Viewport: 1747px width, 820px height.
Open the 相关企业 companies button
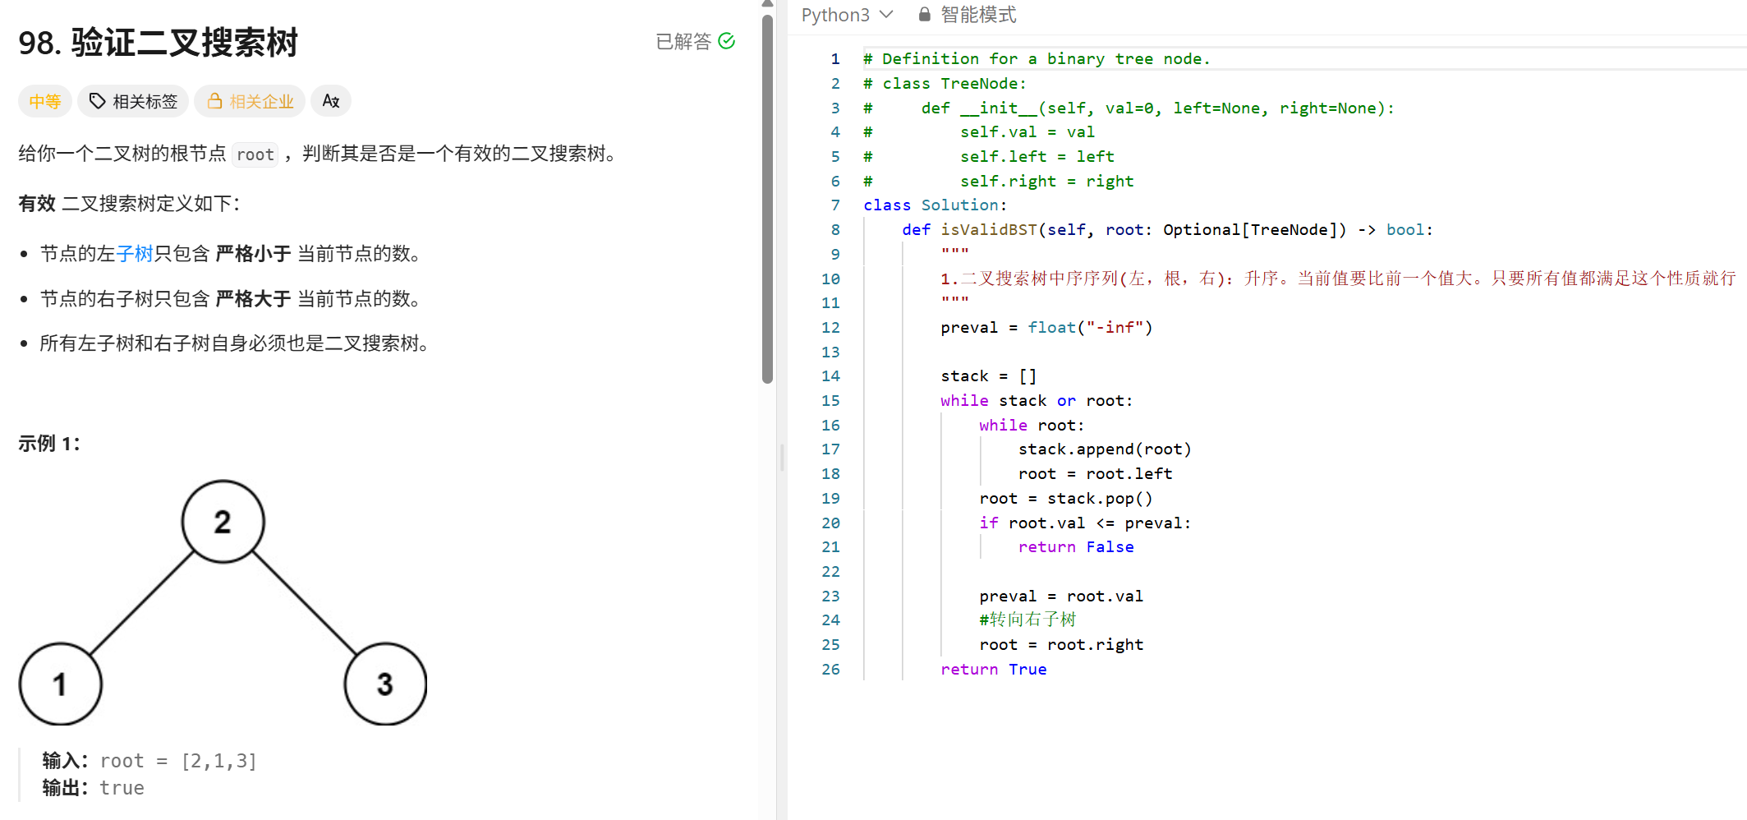(250, 101)
